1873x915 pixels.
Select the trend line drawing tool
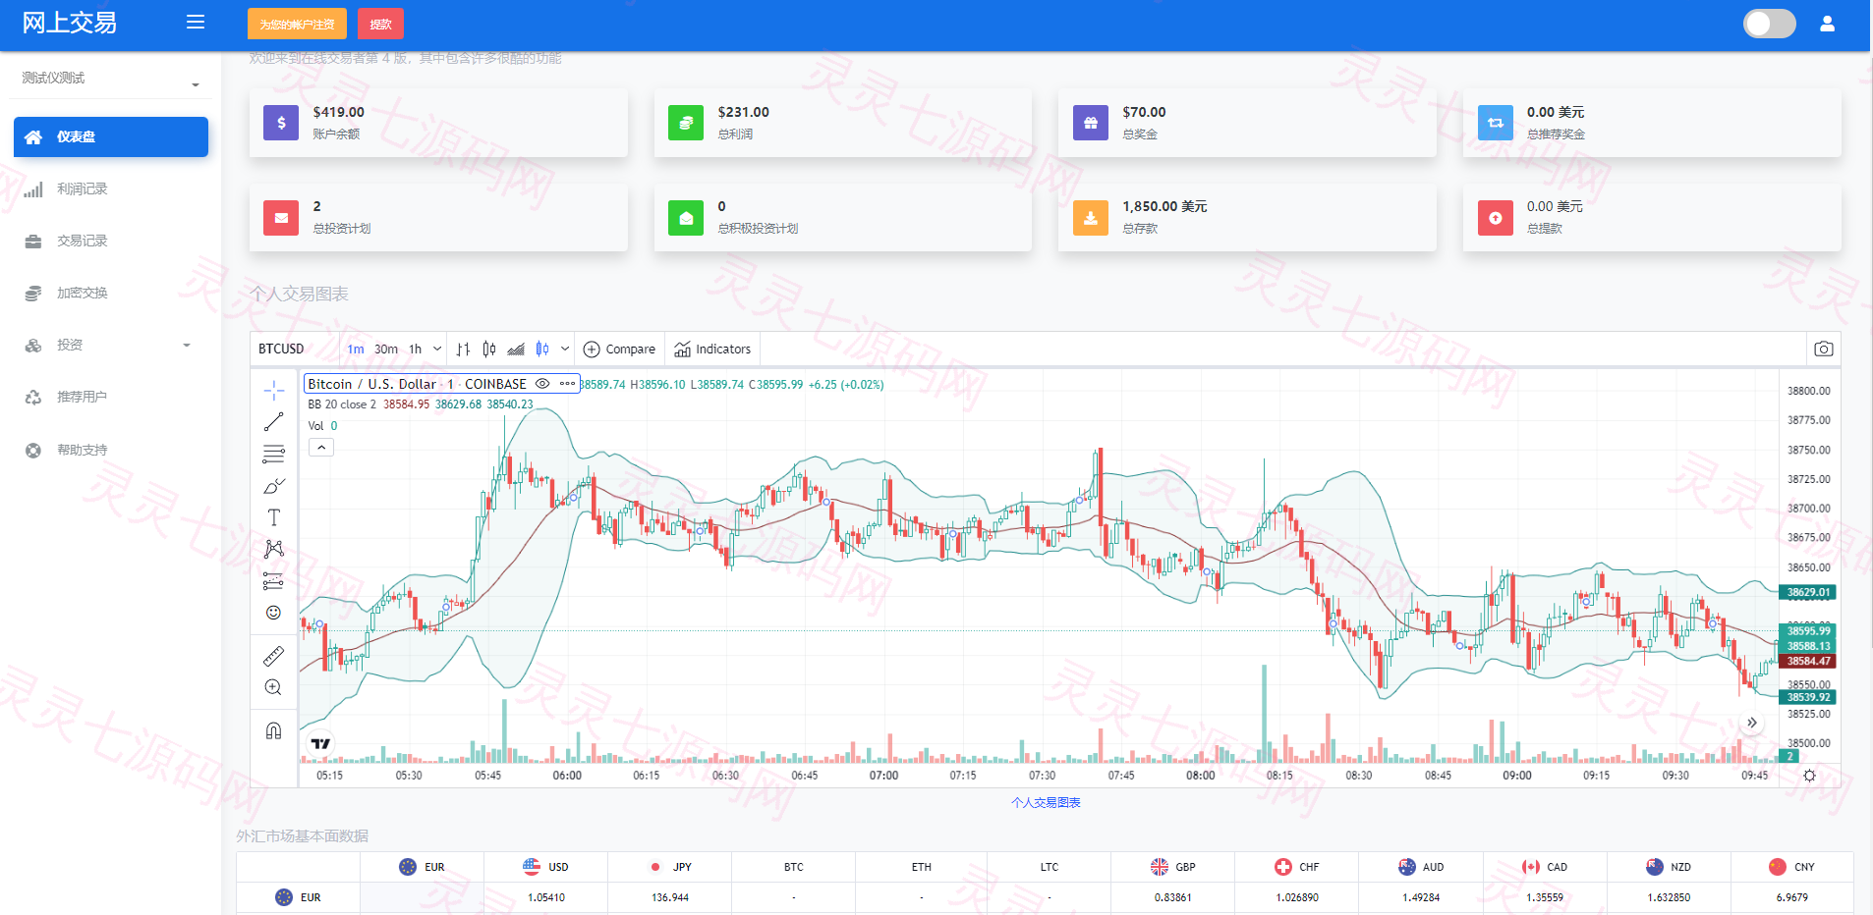tap(273, 422)
